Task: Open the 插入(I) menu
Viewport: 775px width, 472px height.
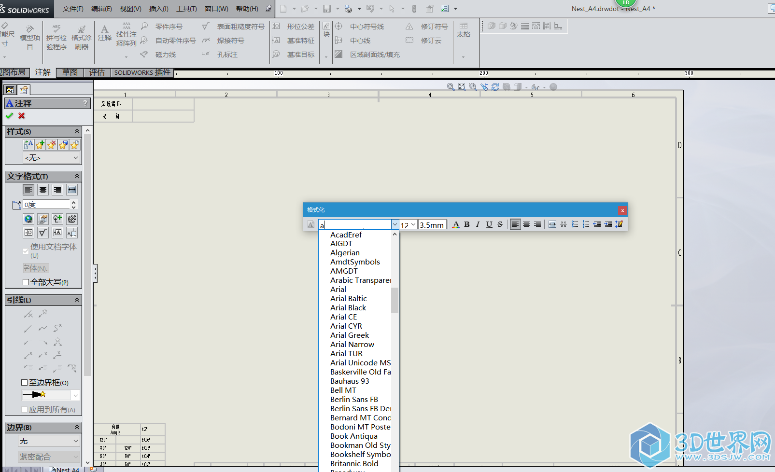Action: 159,9
